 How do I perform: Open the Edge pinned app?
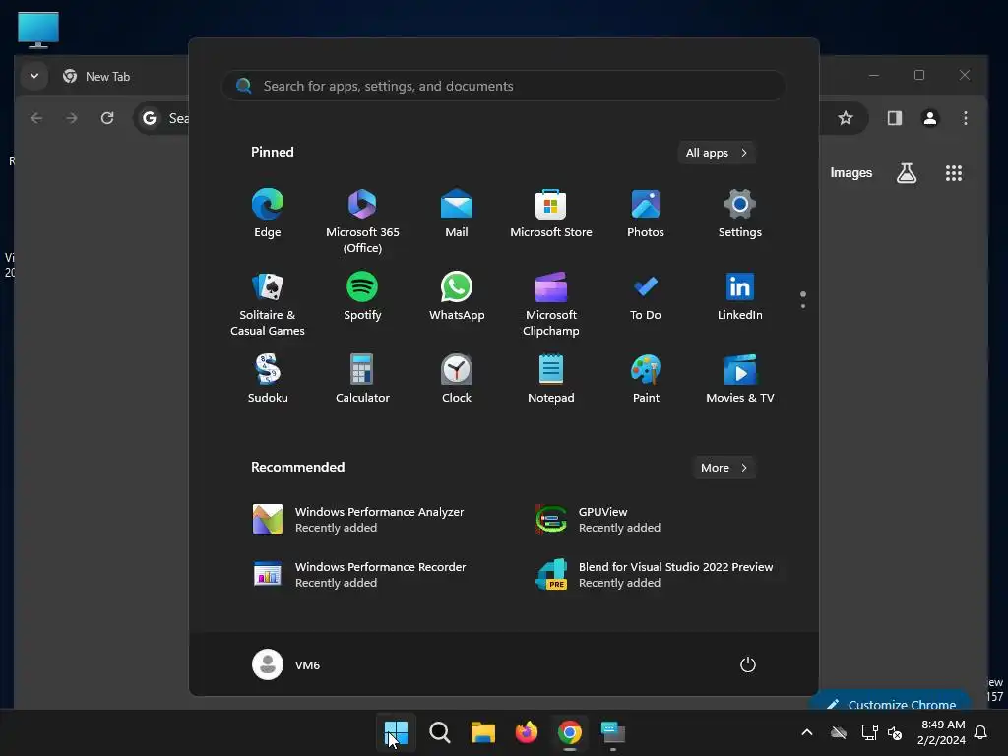(x=268, y=214)
